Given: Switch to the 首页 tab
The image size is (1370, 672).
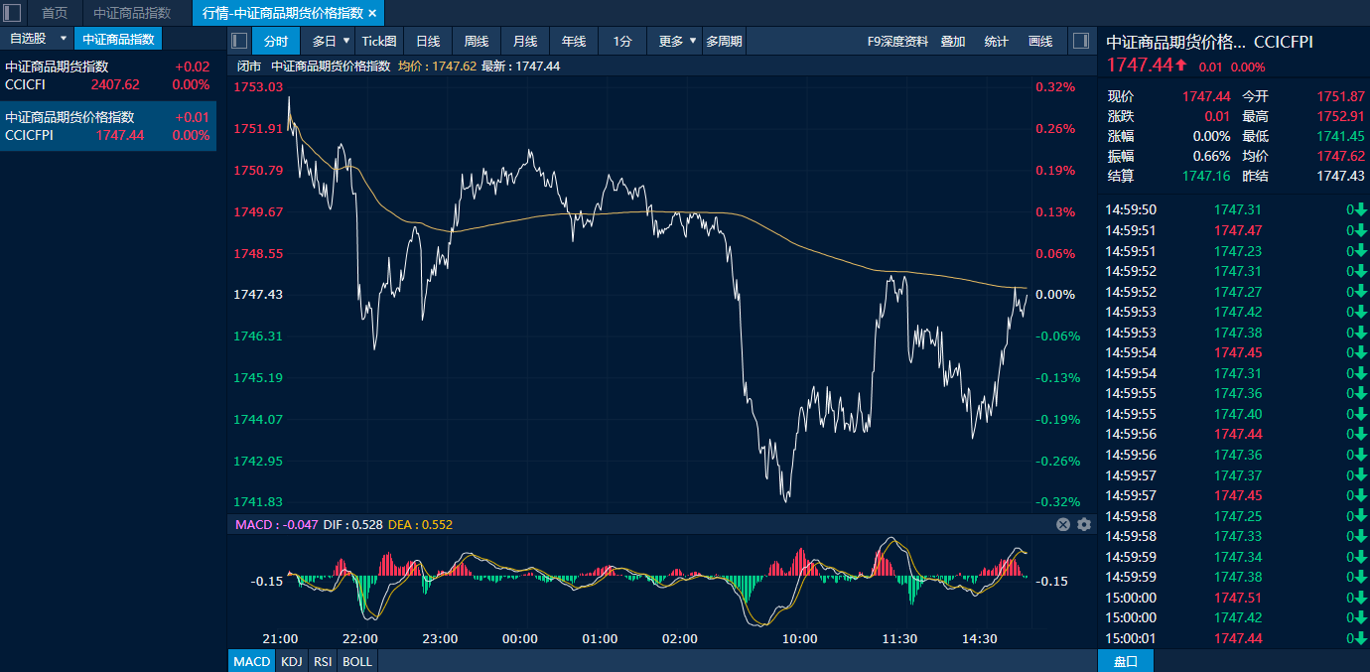Looking at the screenshot, I should click(55, 13).
